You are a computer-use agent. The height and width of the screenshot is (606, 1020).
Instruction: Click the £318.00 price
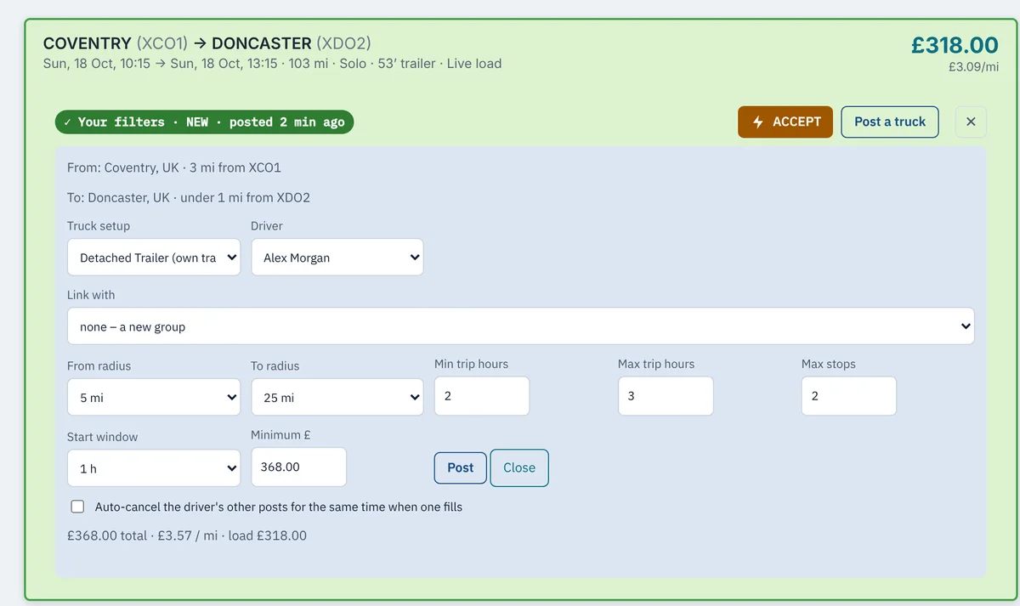click(x=955, y=45)
